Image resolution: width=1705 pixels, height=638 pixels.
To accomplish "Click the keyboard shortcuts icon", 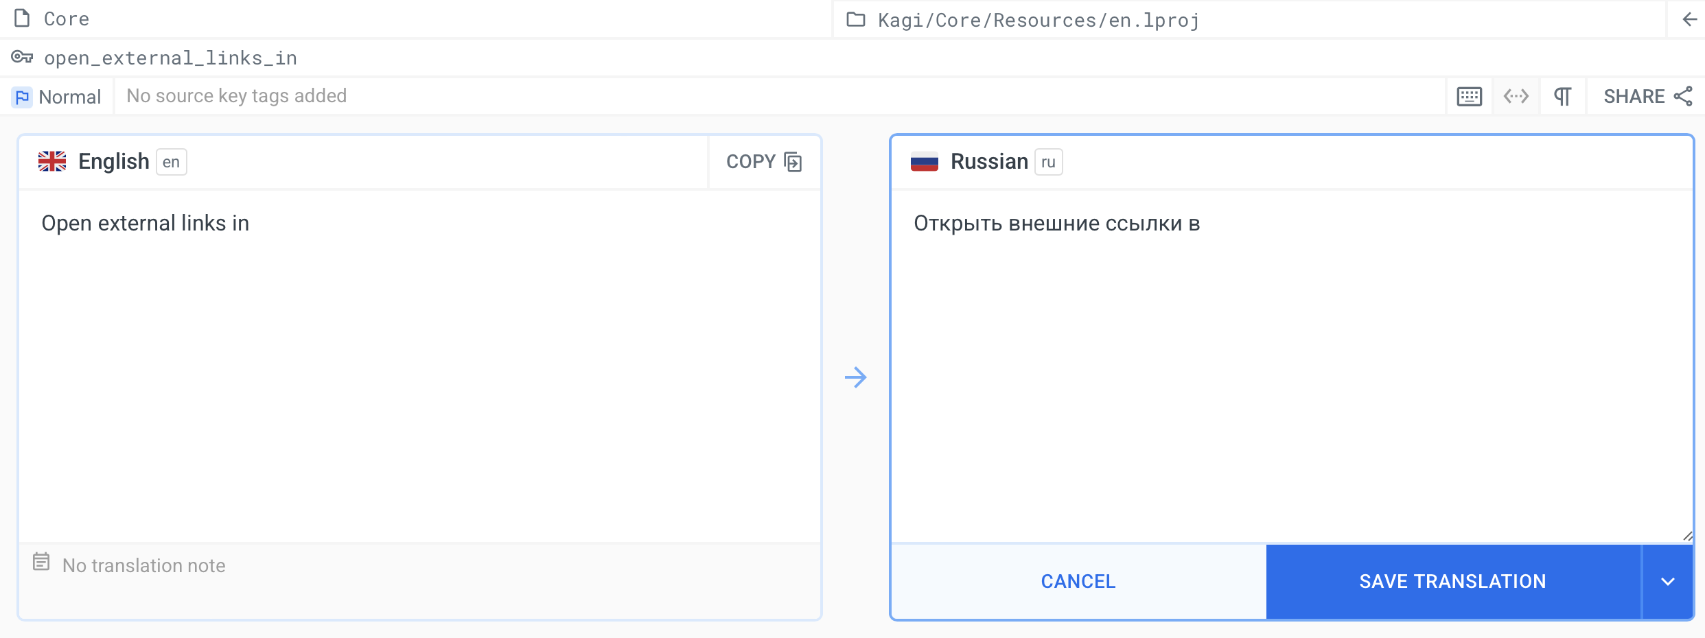I will (1469, 97).
